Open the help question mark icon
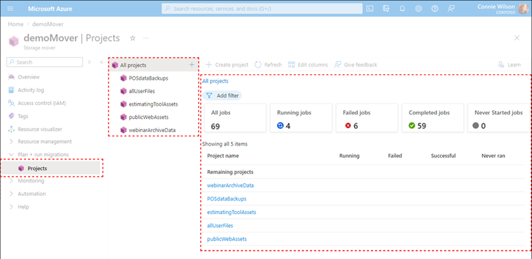Image resolution: width=532 pixels, height=259 pixels. click(x=435, y=9)
